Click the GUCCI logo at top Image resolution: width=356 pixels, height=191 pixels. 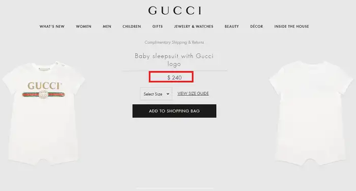point(174,11)
